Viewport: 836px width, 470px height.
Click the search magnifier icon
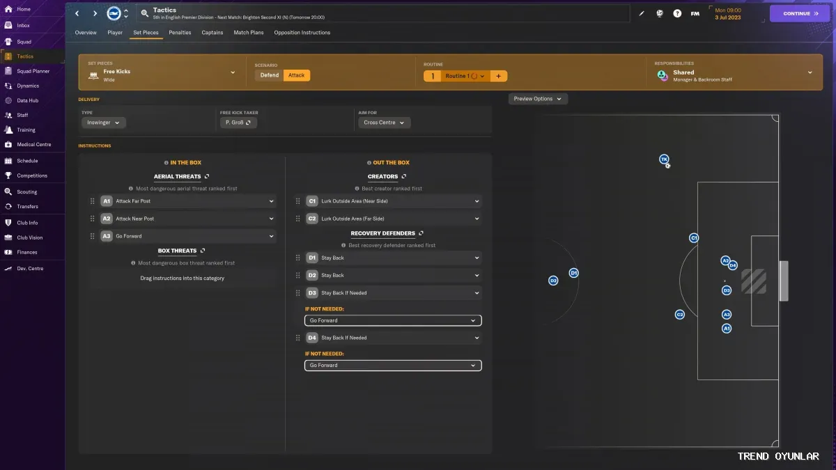tap(144, 13)
